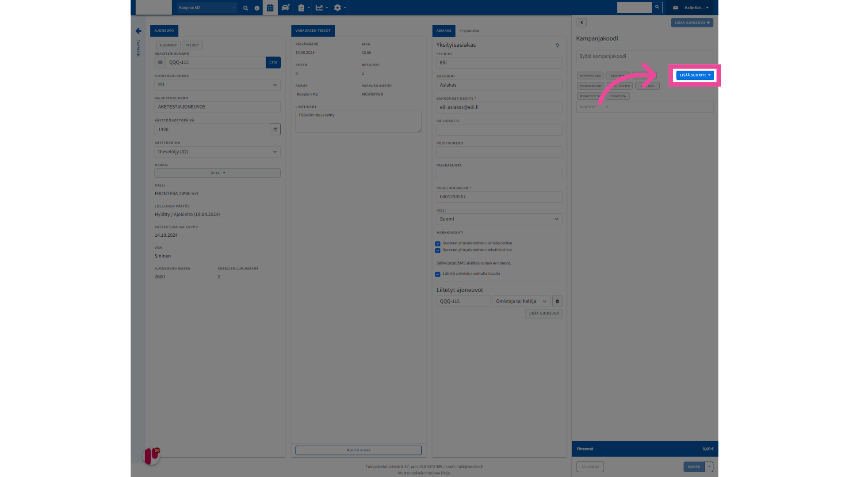
Task: Click the Takaisin back arrow
Action: [x=138, y=31]
